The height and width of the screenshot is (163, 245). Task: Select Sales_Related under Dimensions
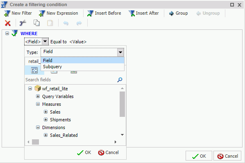(64, 135)
